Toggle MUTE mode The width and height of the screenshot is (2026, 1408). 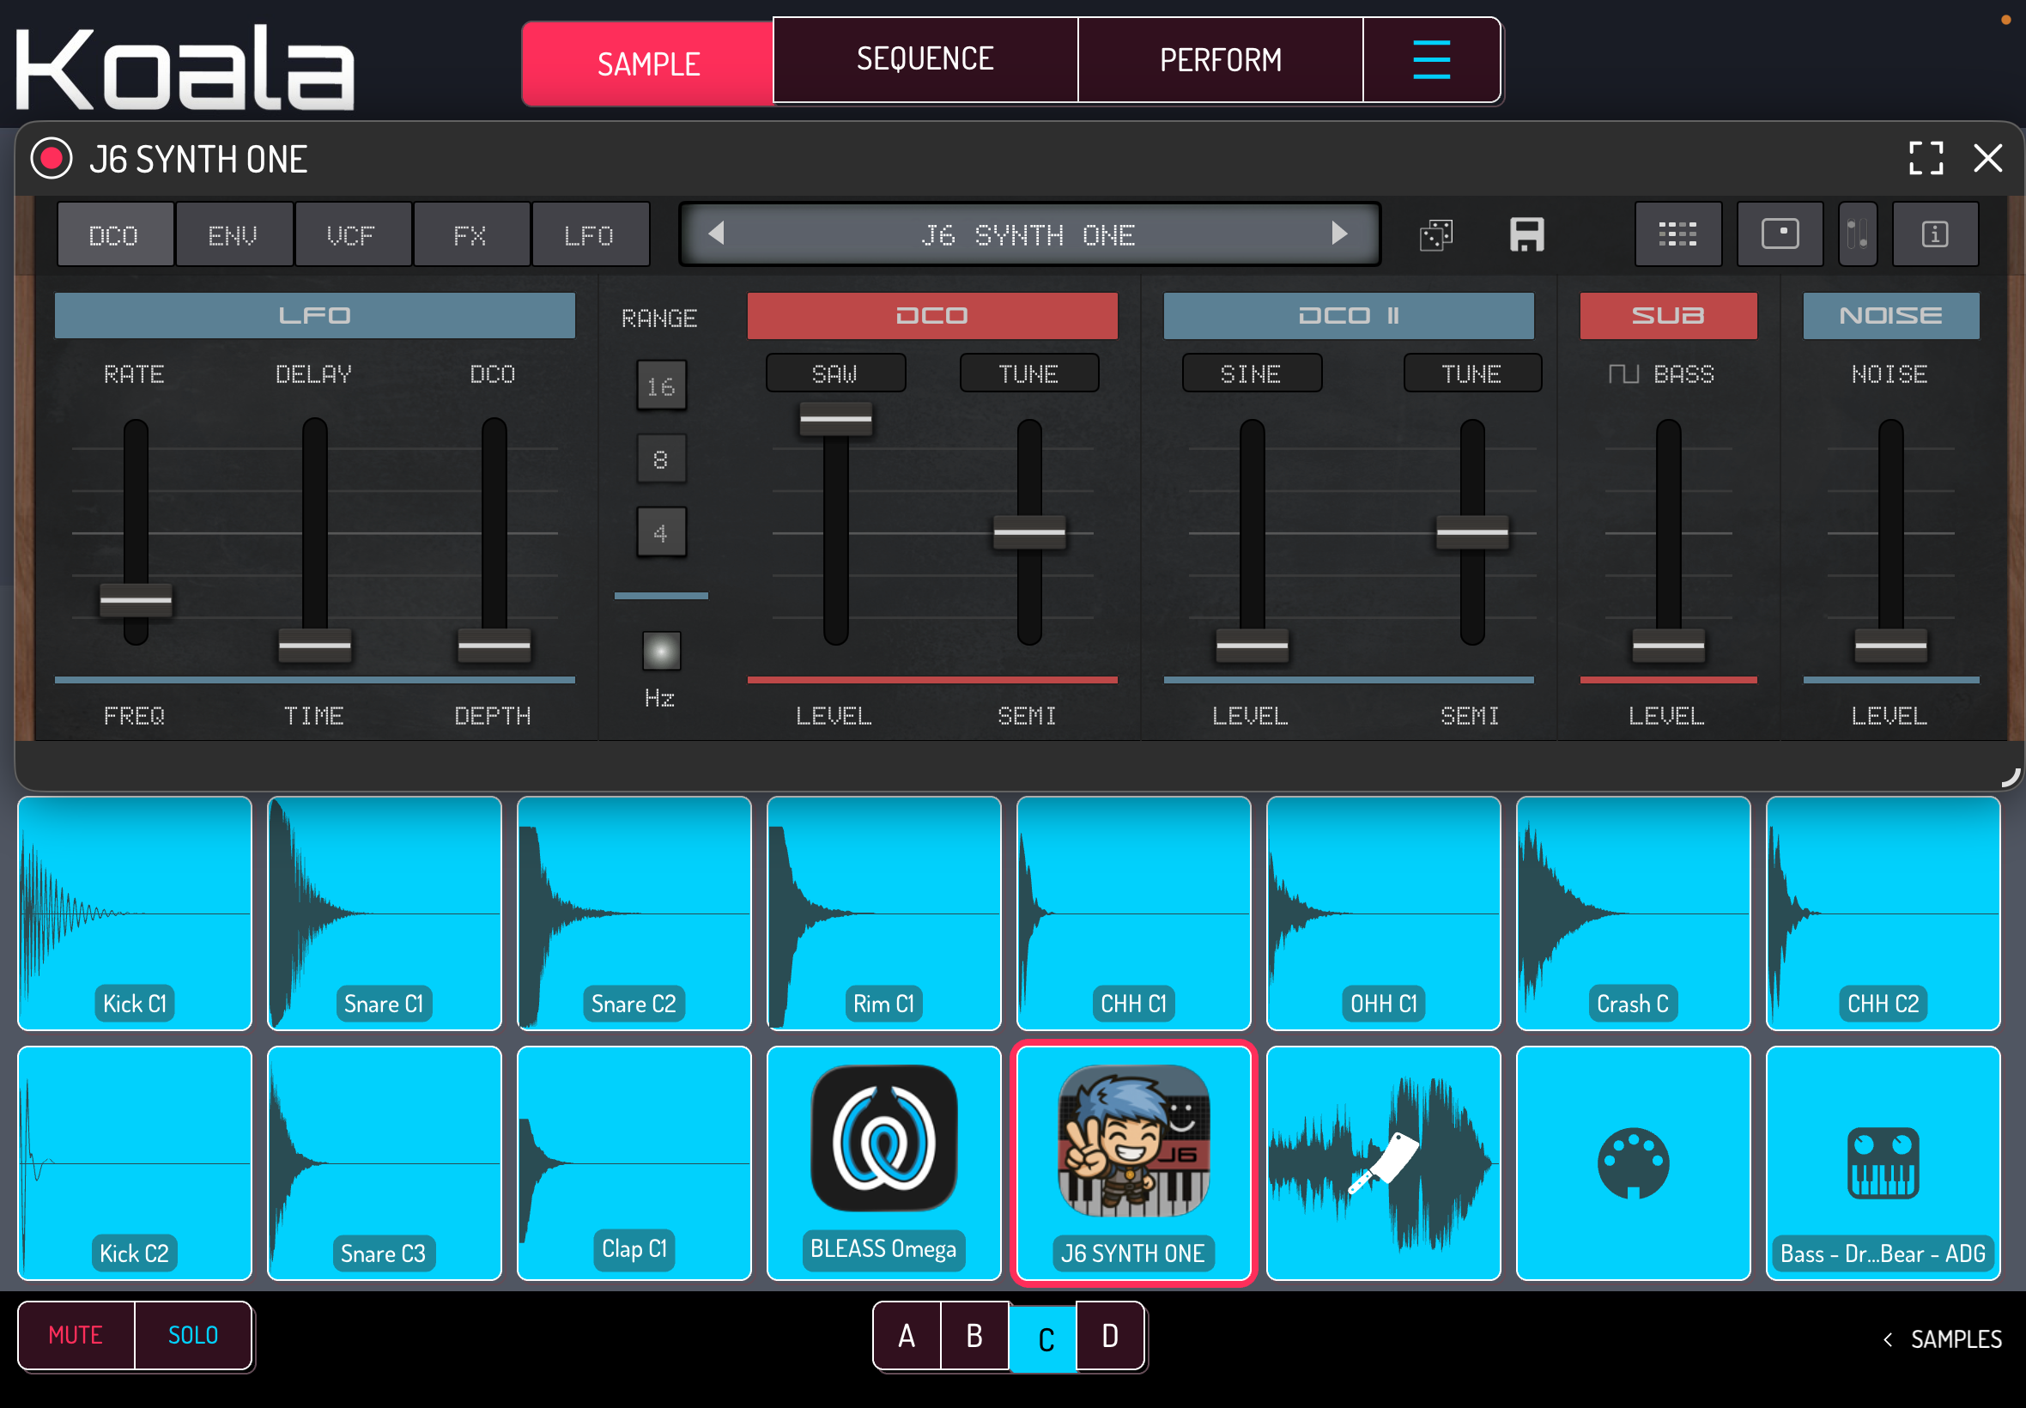[x=76, y=1335]
